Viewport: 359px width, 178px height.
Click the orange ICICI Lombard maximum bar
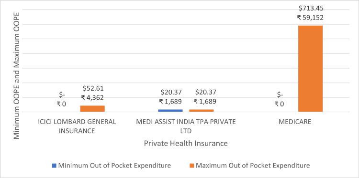tap(92, 109)
